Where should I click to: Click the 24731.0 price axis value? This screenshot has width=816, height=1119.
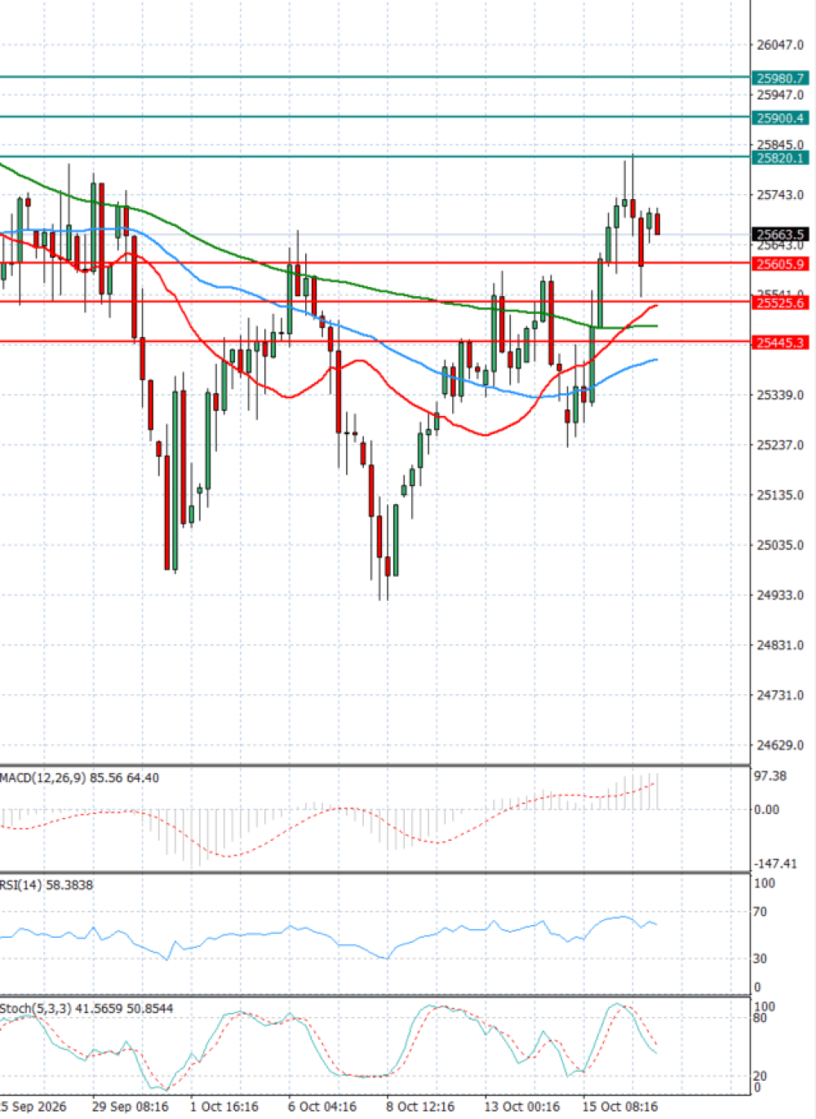(780, 696)
